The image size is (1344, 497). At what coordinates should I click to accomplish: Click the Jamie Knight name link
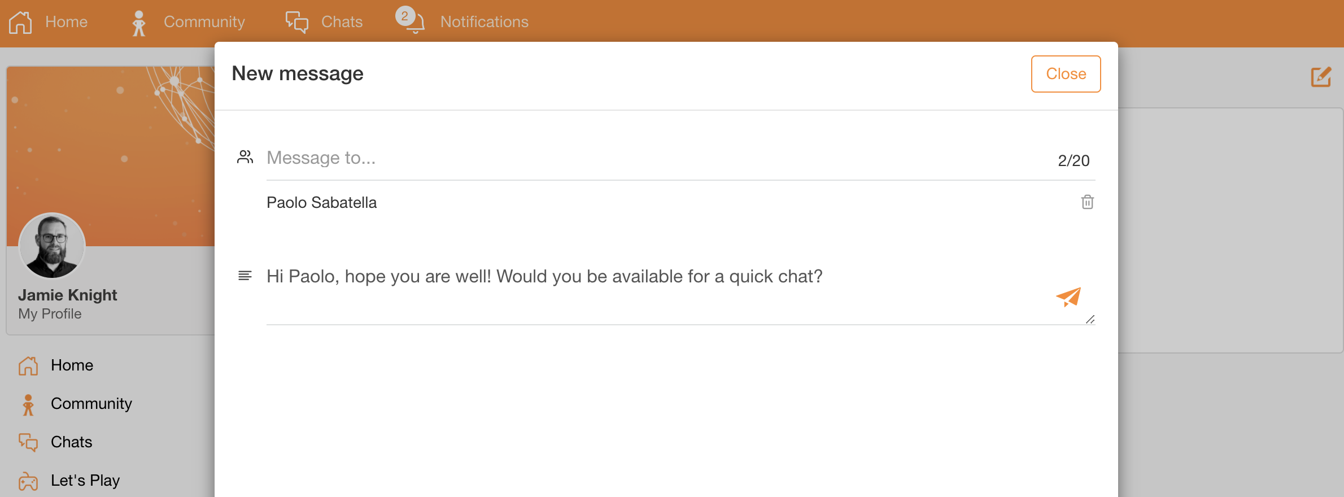pos(67,295)
